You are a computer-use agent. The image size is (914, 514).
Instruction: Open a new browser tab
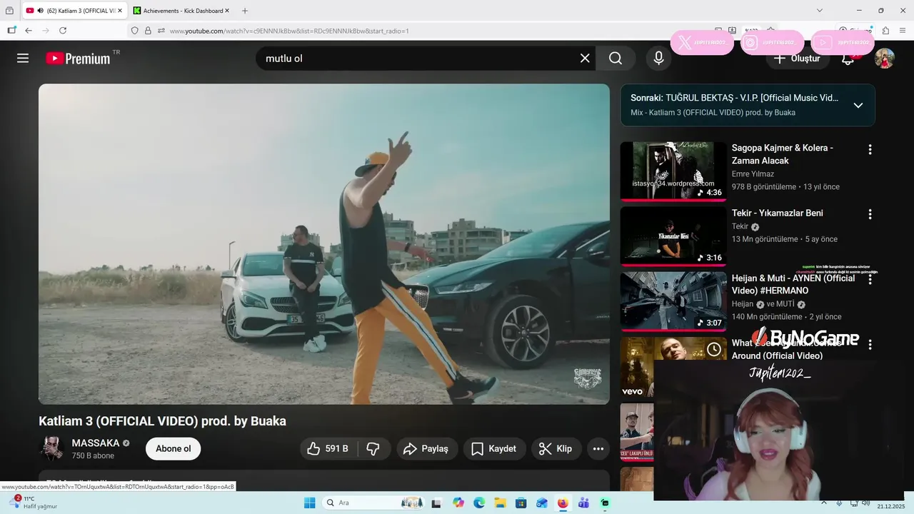245,11
